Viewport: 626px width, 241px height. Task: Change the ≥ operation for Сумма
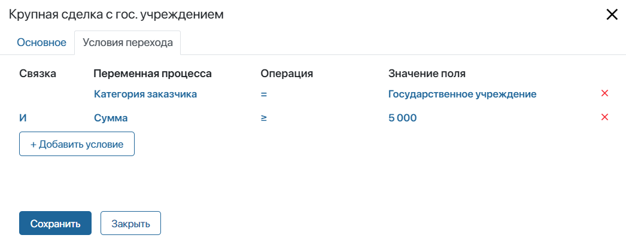(x=263, y=118)
